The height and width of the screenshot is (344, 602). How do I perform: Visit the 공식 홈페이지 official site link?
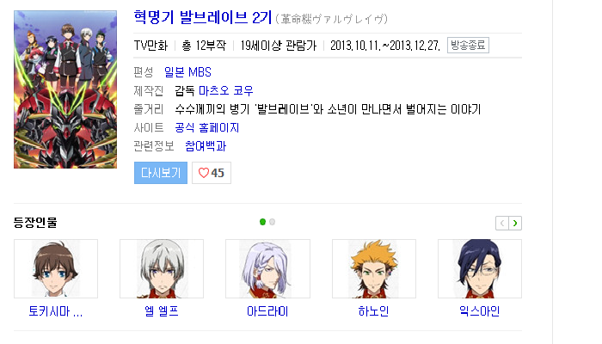(207, 127)
